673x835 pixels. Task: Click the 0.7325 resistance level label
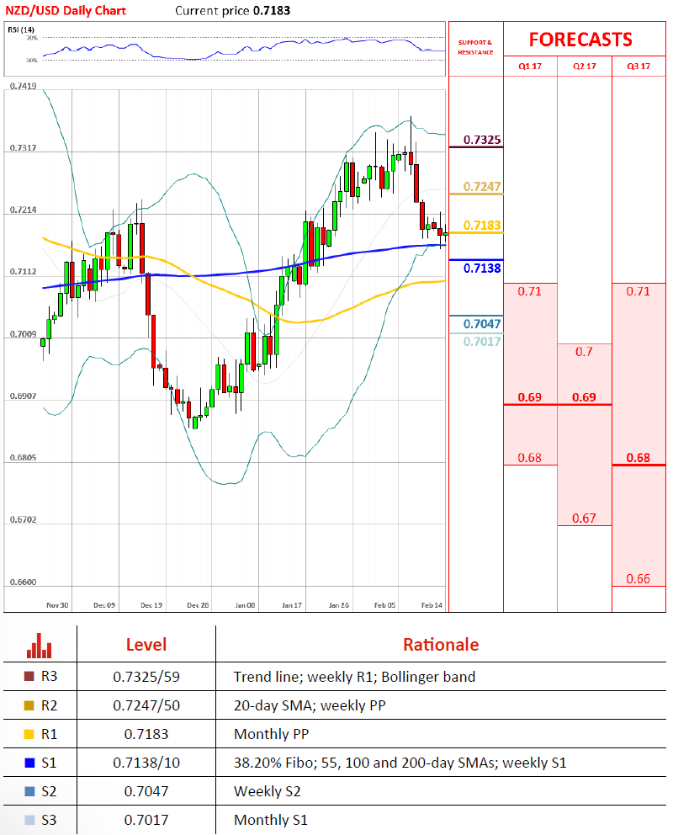click(x=482, y=140)
